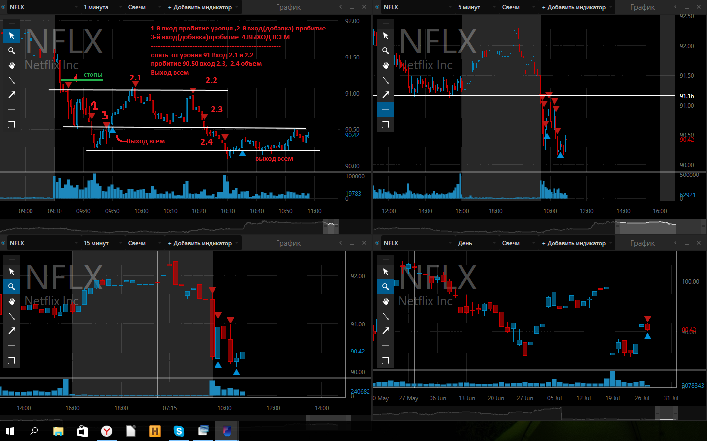Choose the hand pan tool in the 1 минута chart
Screen dimensions: 707x441
pos(12,65)
